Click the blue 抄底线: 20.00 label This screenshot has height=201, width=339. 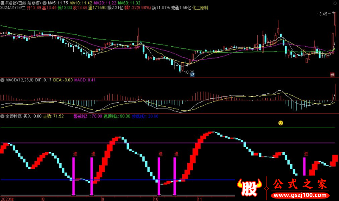point(145,117)
